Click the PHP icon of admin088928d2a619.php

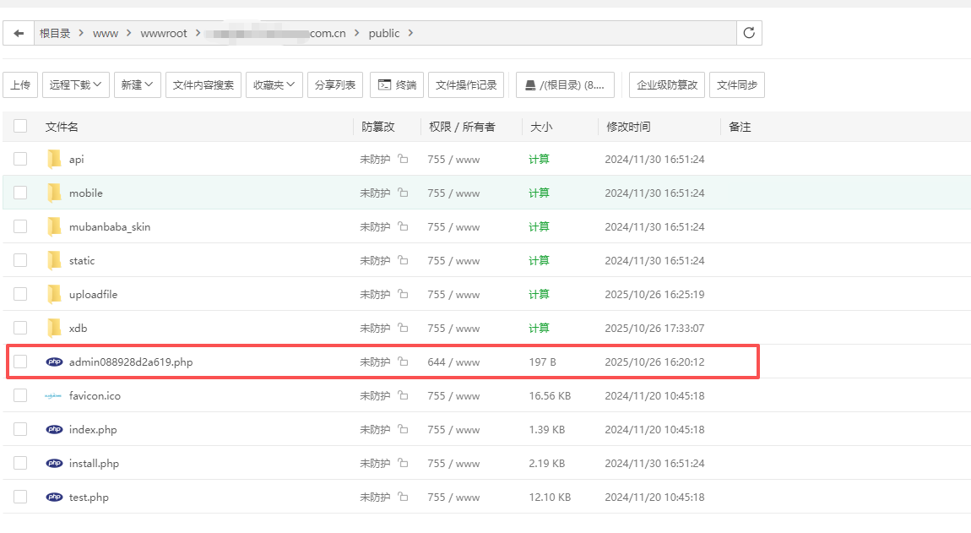[54, 362]
